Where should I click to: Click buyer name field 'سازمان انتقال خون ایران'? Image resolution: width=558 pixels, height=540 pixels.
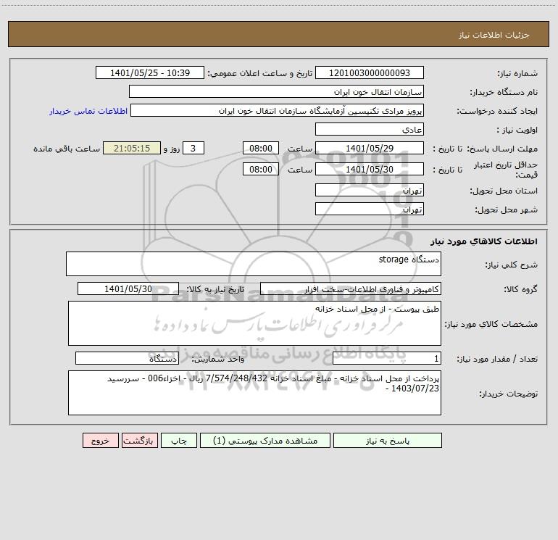276,91
